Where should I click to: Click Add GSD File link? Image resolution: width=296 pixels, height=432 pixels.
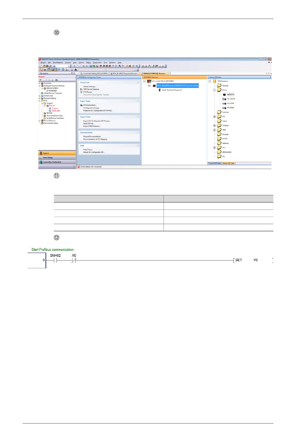click(89, 124)
